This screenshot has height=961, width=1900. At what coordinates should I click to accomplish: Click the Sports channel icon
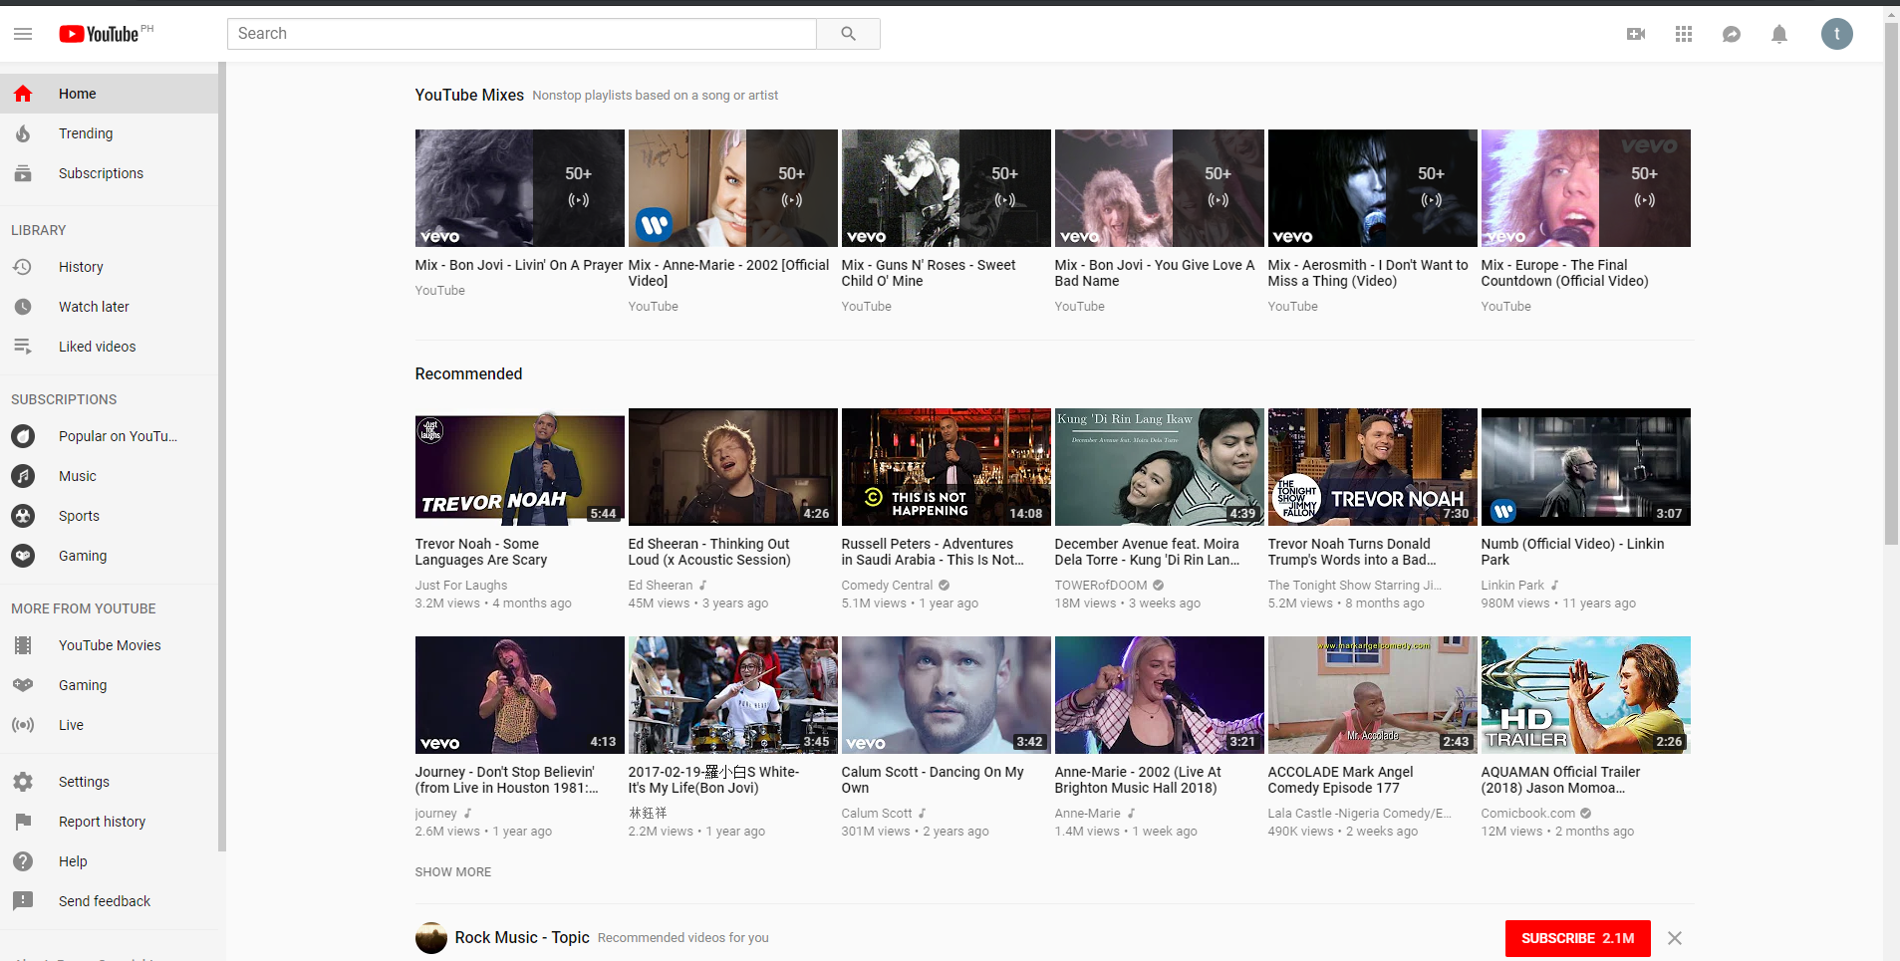[23, 516]
